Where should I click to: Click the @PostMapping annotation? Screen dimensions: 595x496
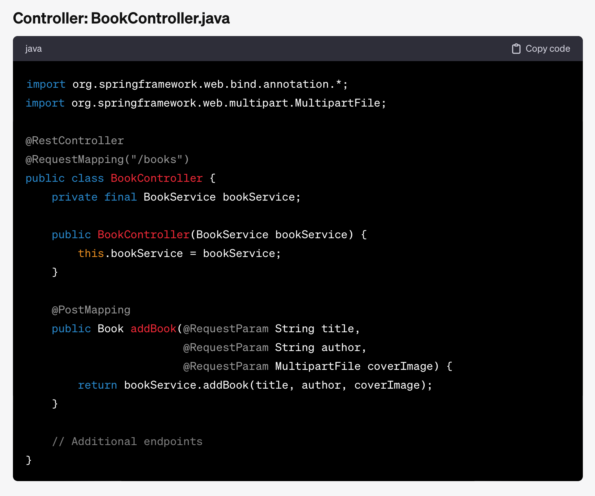click(x=91, y=310)
